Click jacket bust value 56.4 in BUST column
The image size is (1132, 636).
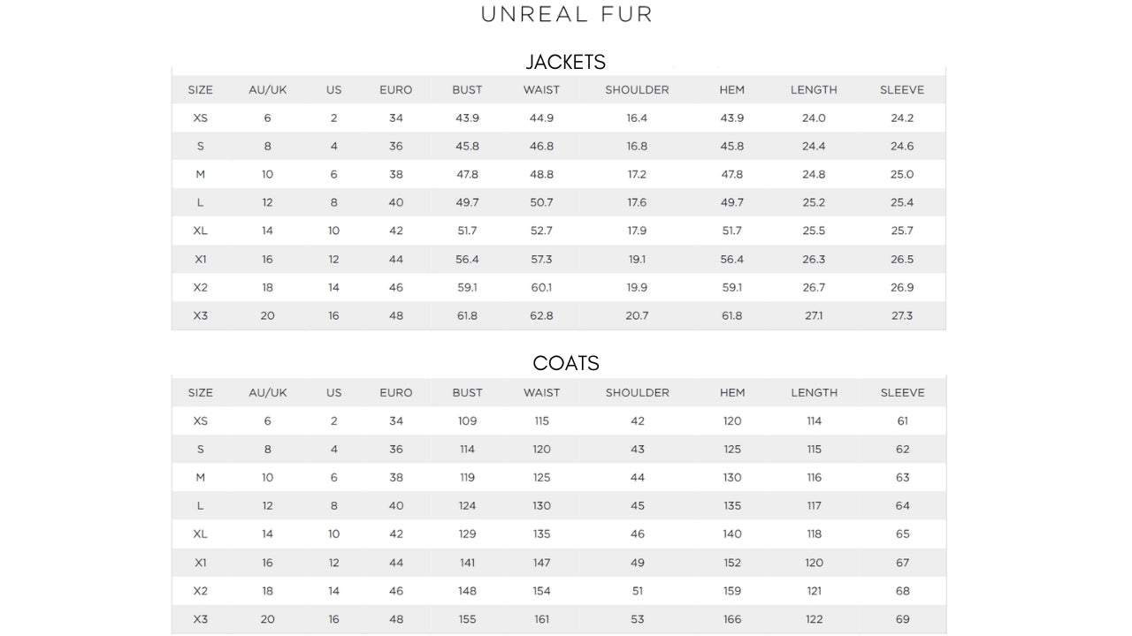467,260
